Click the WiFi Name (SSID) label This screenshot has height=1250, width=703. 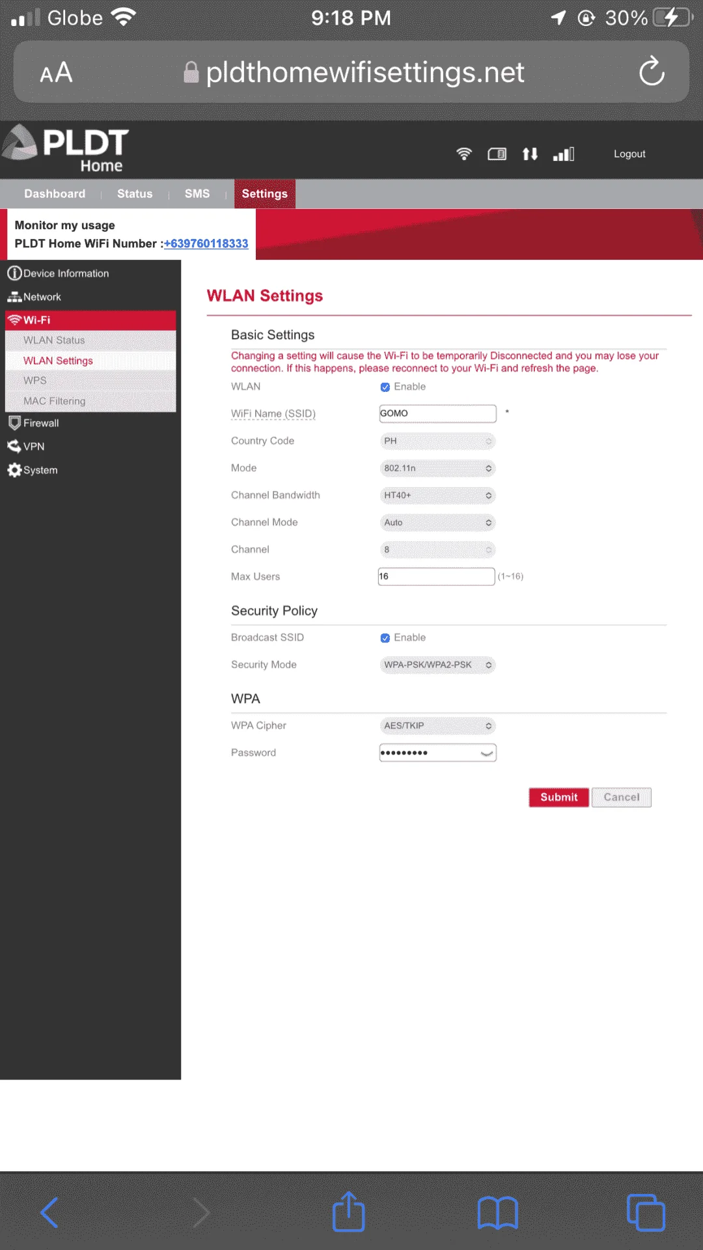pos(273,414)
